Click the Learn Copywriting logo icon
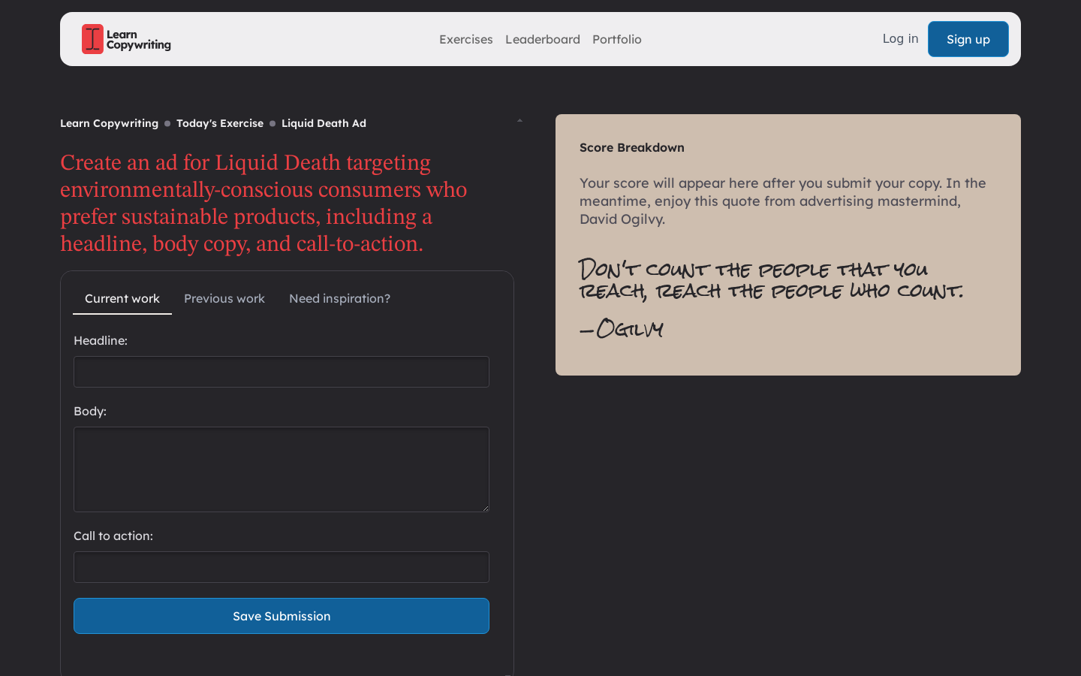The width and height of the screenshot is (1081, 676). (92, 39)
